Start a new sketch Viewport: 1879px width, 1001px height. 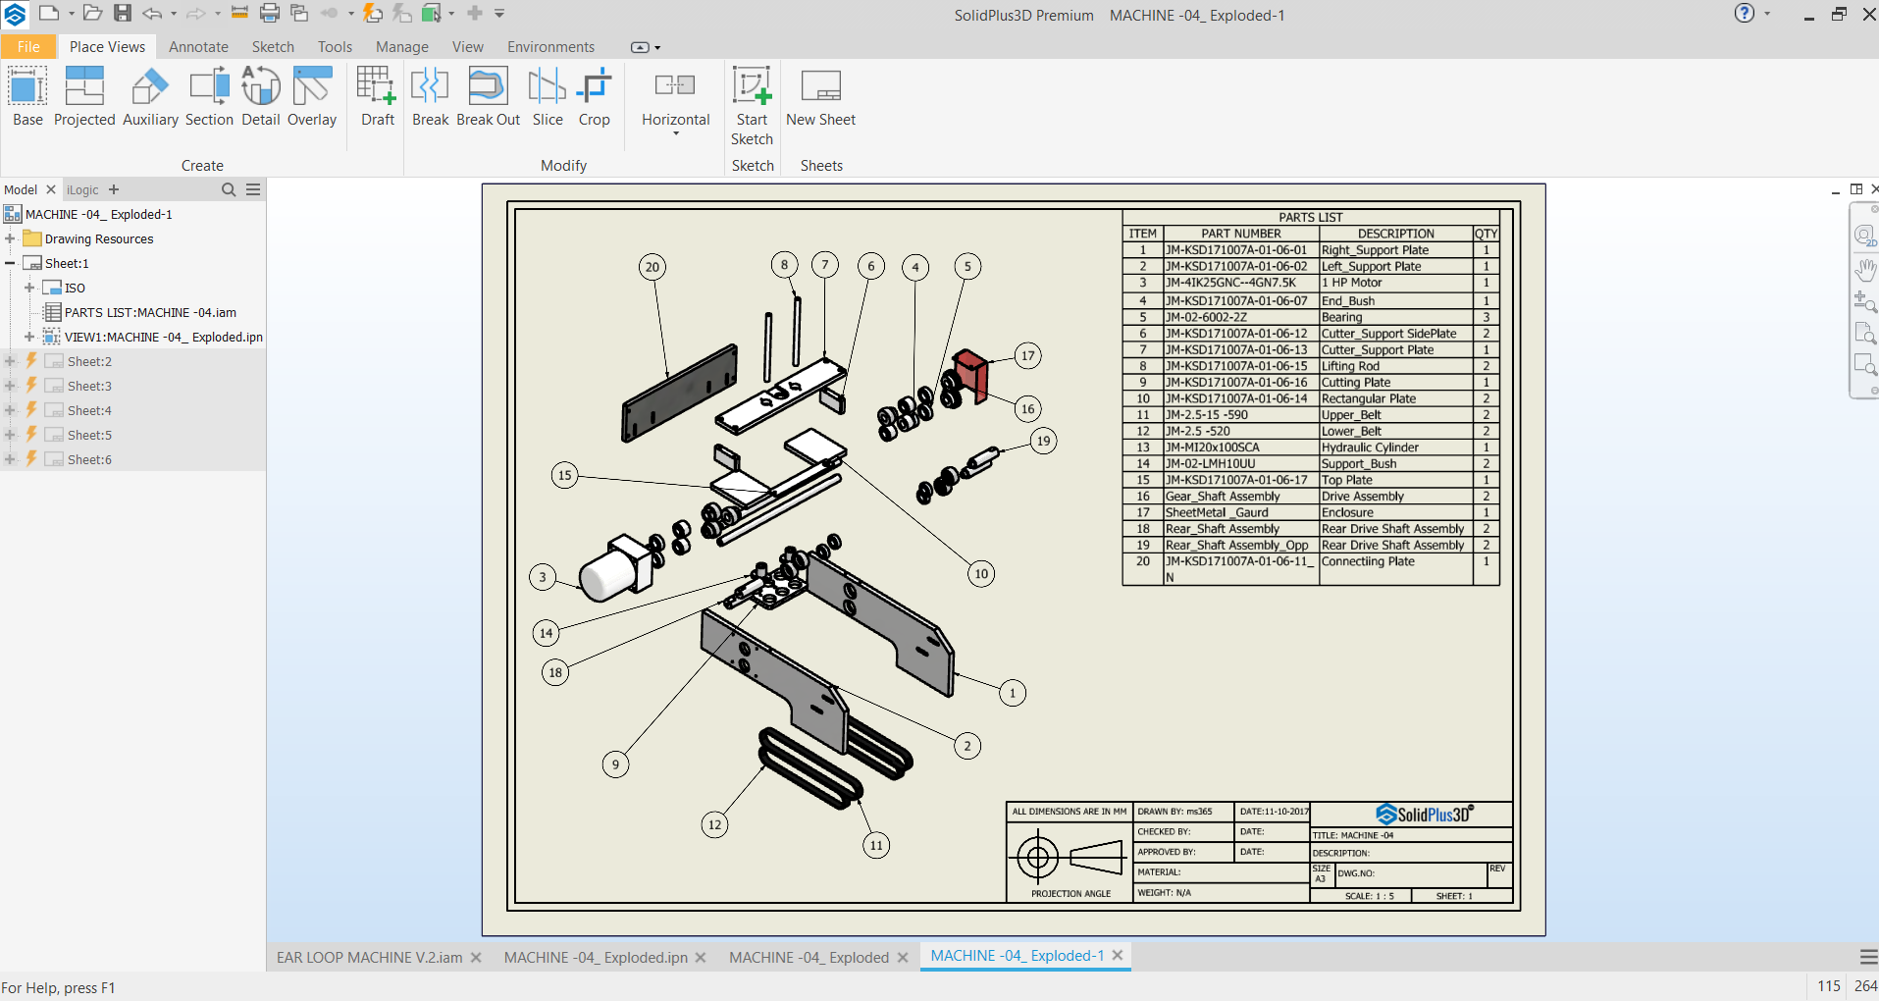pyautogui.click(x=752, y=106)
